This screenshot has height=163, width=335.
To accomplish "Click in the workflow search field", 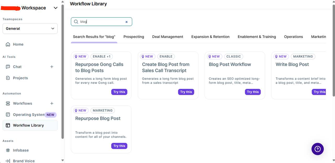I will (102, 22).
